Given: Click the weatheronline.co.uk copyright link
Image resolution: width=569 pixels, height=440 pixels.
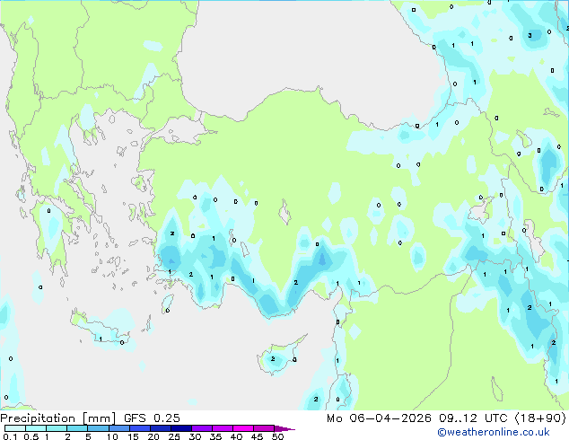Looking at the screenshot, I should coord(494,432).
